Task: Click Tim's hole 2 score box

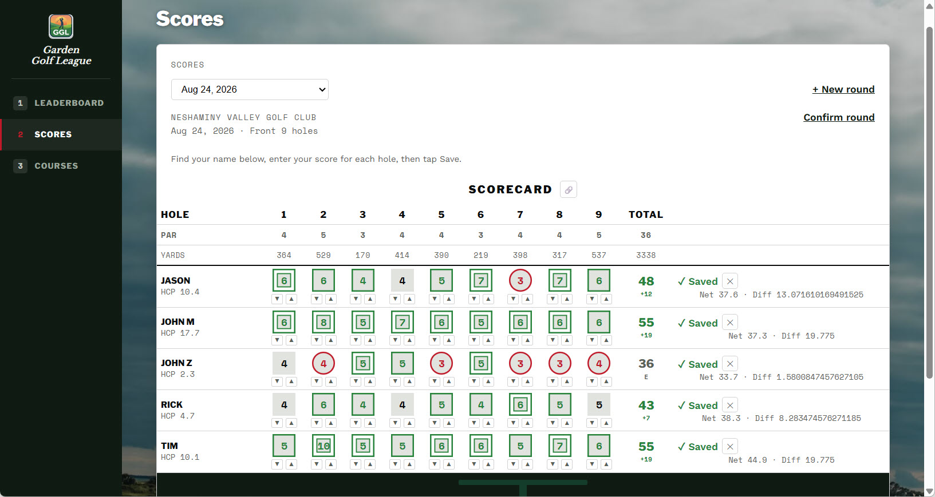Action: (x=323, y=446)
